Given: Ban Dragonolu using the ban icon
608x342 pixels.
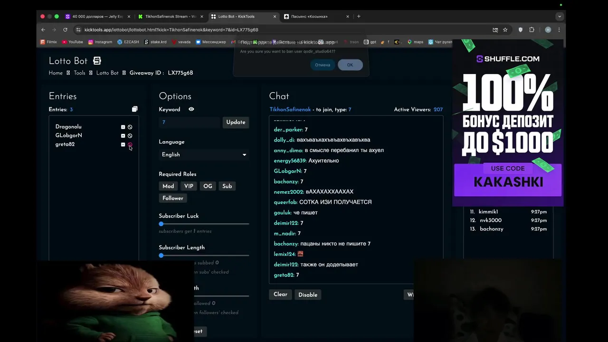Looking at the screenshot, I should point(130,127).
